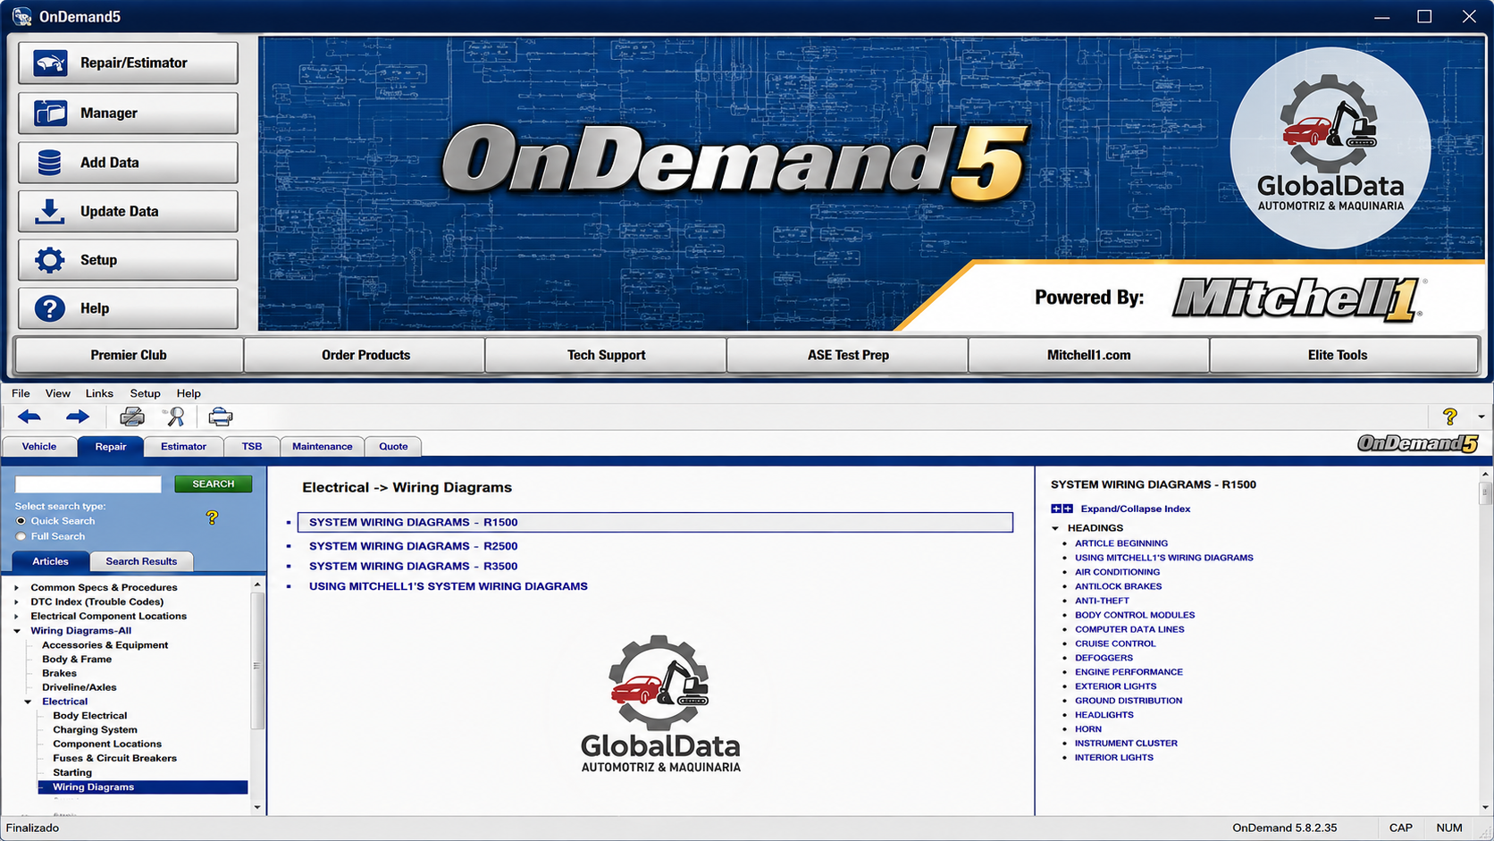Select the Quick Search radio button
The image size is (1494, 841).
(x=21, y=521)
